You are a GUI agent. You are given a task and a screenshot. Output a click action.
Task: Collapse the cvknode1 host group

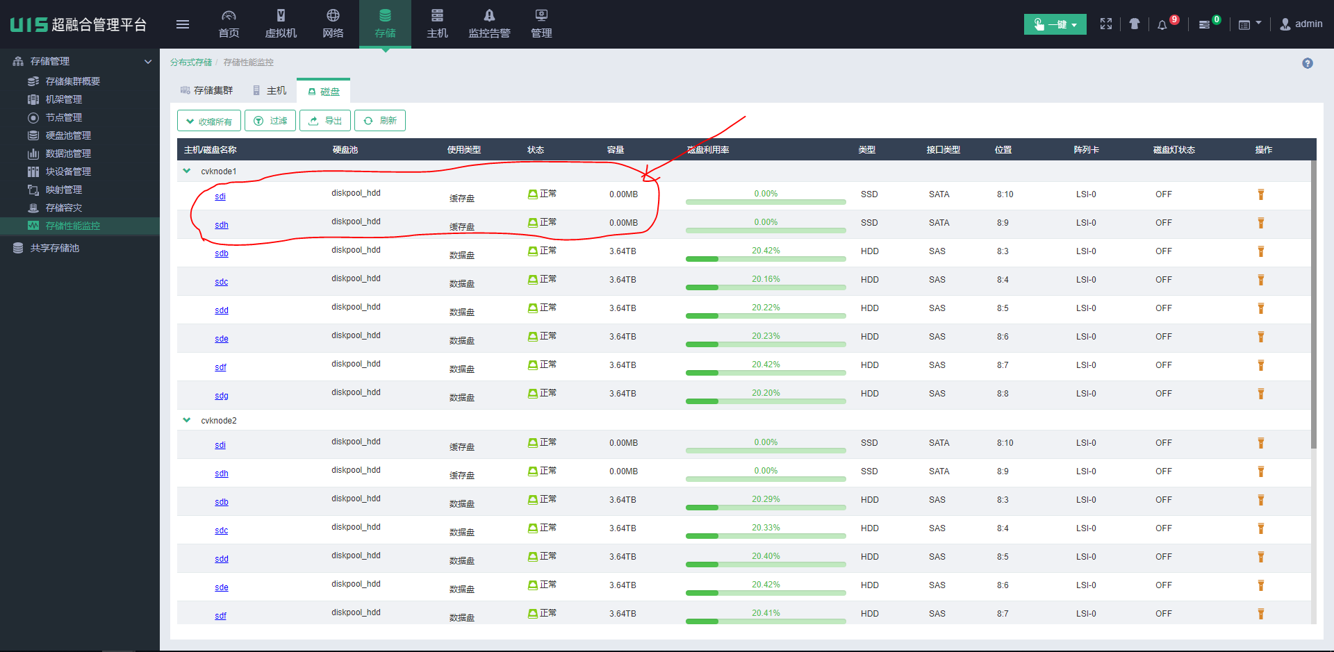pos(187,171)
